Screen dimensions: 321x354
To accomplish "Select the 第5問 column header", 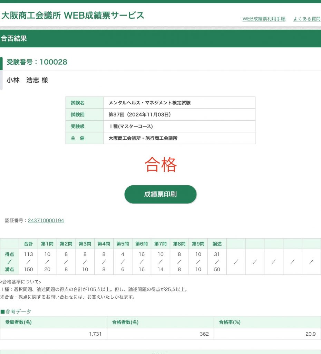I will [x=123, y=244].
